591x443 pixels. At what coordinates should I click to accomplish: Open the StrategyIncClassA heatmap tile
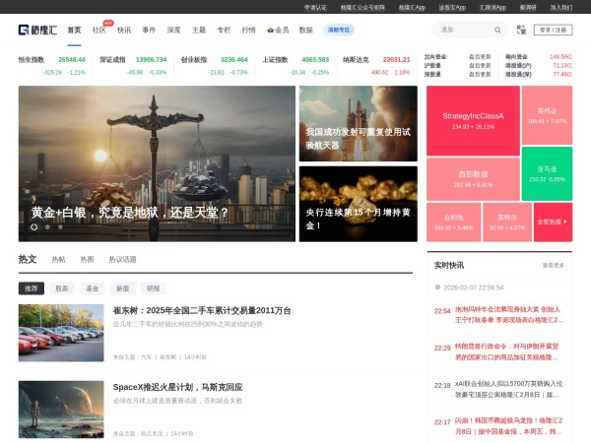pyautogui.click(x=473, y=121)
